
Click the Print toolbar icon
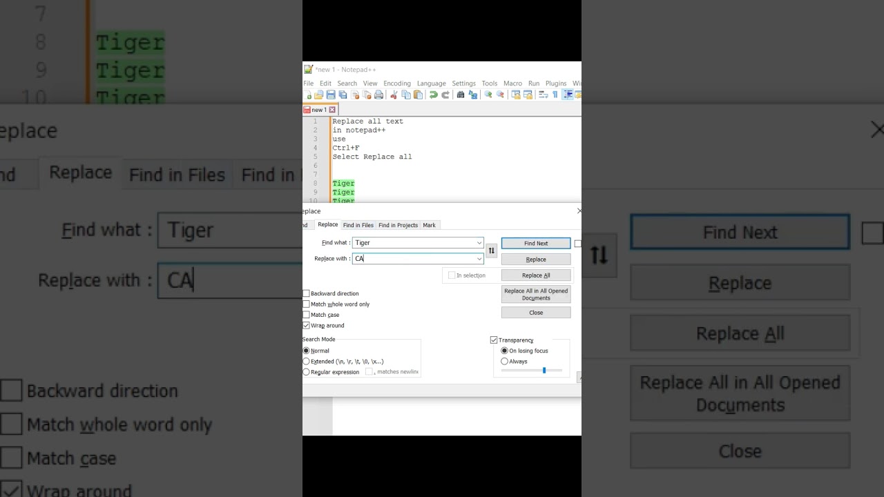pyautogui.click(x=378, y=95)
